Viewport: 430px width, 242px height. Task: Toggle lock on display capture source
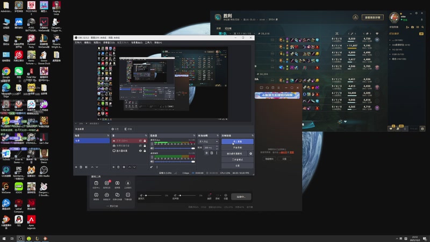point(145,151)
